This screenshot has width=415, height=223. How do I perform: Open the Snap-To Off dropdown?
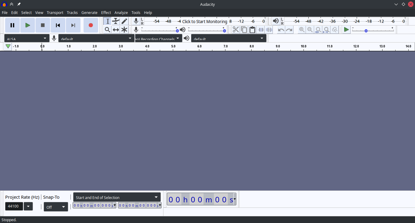56,207
